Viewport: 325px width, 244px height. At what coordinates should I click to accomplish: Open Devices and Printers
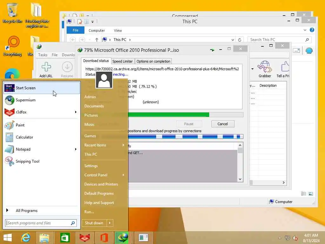pyautogui.click(x=101, y=184)
